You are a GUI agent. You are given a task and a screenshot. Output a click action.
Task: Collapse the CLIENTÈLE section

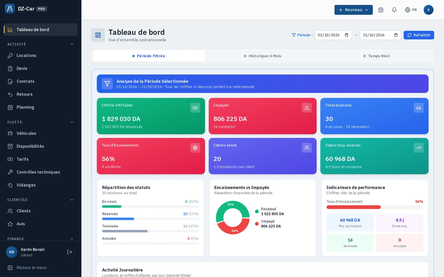click(41, 200)
